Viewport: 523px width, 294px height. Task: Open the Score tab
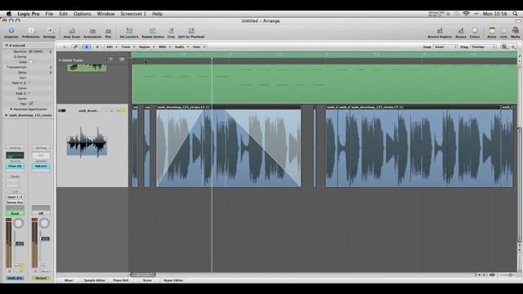147,280
